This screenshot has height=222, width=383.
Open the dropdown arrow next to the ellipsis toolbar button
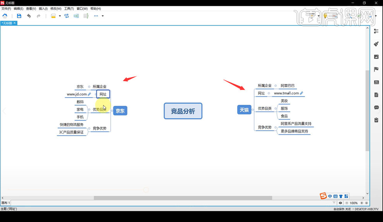(102, 16)
